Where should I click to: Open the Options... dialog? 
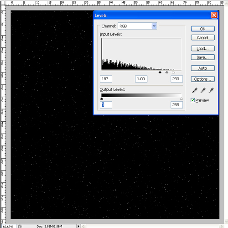[x=202, y=79]
